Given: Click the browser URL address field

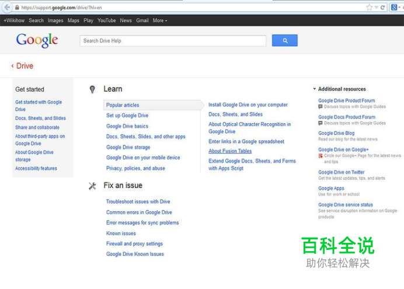Looking at the screenshot, I should pyautogui.click(x=191, y=8).
